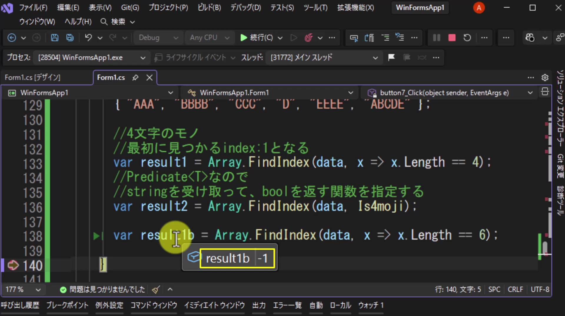Stop debugging with the red square
Screen dimensions: 565x316
point(452,38)
